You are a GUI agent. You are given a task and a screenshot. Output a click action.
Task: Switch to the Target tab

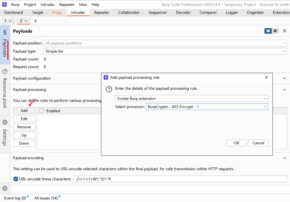37,12
